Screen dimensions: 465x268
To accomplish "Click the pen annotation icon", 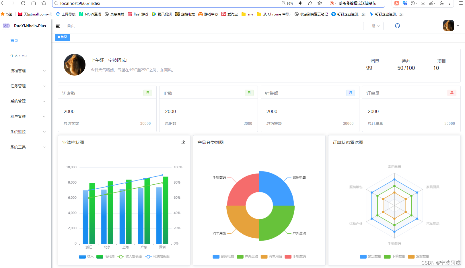I will point(441,3).
